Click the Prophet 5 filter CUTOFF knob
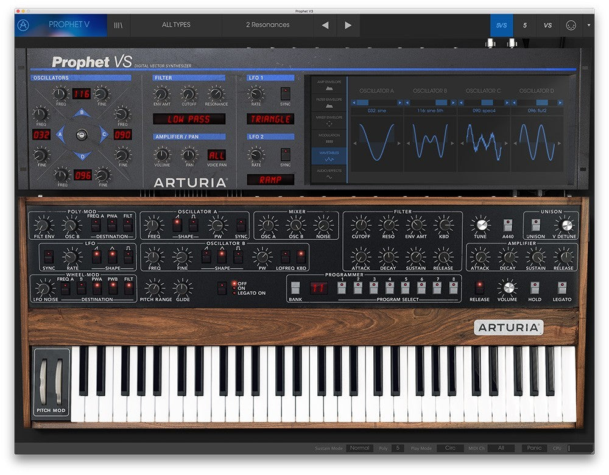The image size is (609, 475). pos(361,225)
